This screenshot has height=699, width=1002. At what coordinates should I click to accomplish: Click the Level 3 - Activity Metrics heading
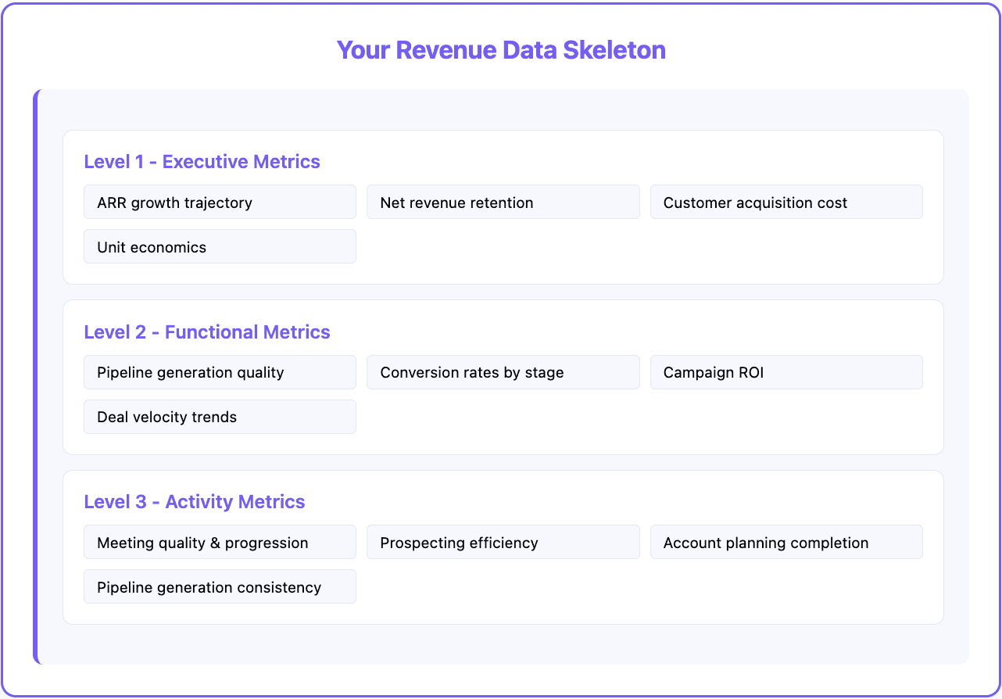195,501
